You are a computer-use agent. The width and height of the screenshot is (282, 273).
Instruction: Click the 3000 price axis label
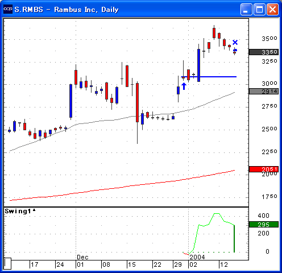[x=269, y=84]
